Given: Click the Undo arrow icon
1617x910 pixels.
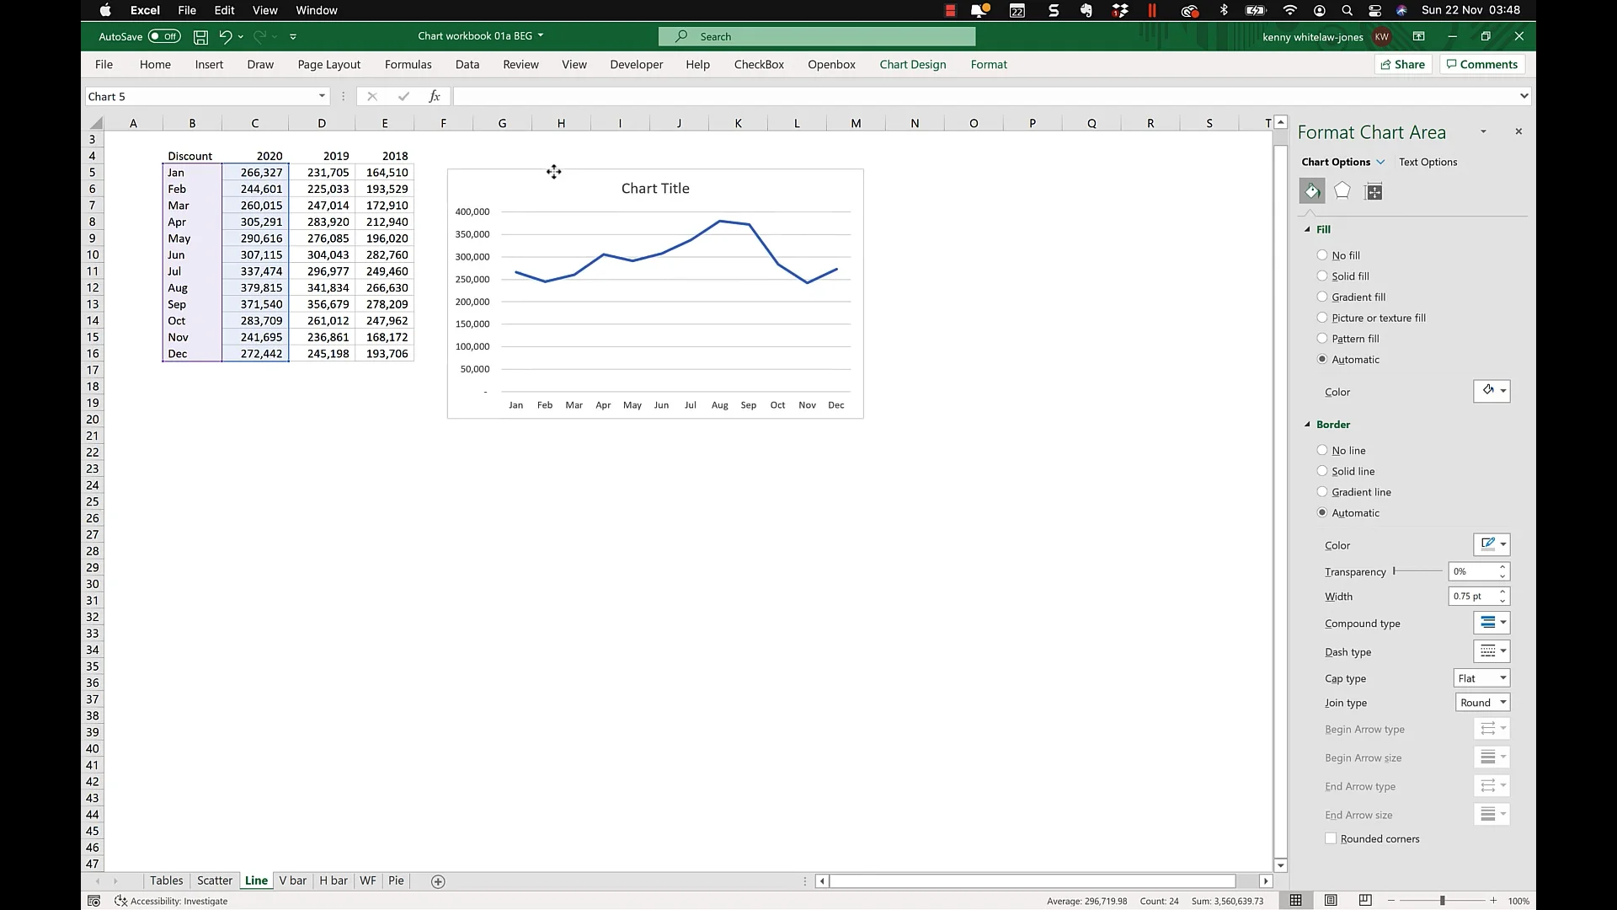Looking at the screenshot, I should (225, 36).
